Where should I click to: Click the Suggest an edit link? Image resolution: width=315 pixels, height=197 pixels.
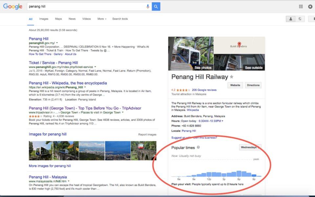(x=181, y=138)
